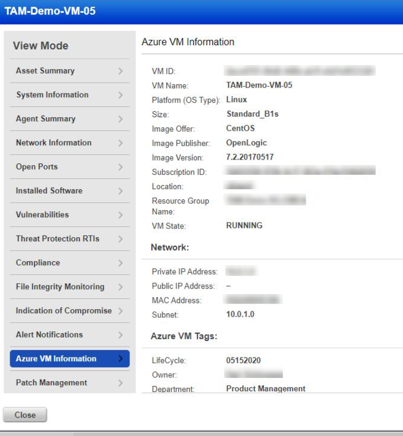Open the Open Ports view

click(70, 167)
